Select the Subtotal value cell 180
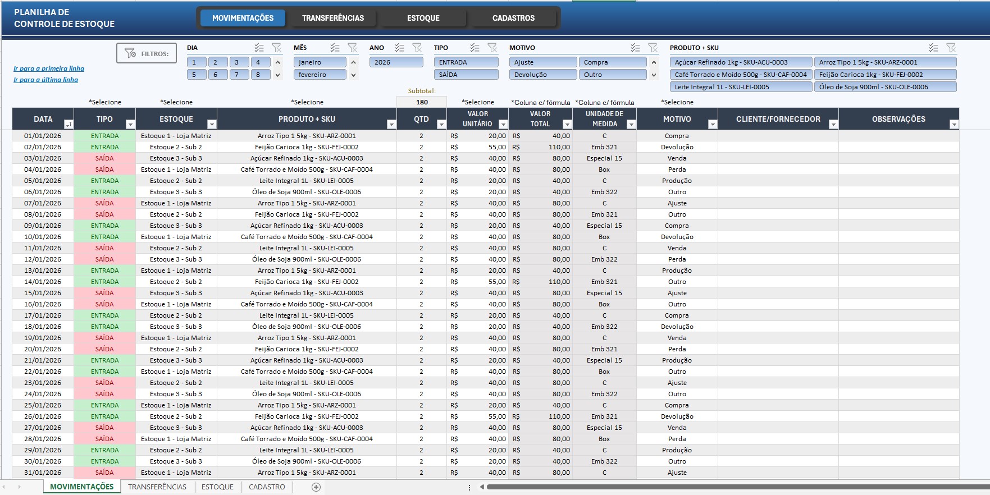The height and width of the screenshot is (495, 990). click(x=422, y=102)
